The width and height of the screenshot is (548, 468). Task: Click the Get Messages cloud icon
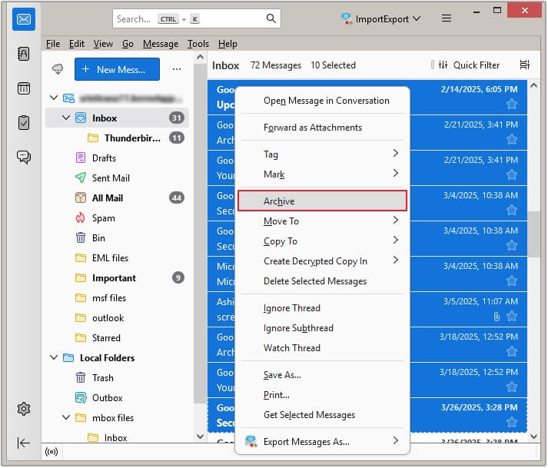pyautogui.click(x=58, y=69)
